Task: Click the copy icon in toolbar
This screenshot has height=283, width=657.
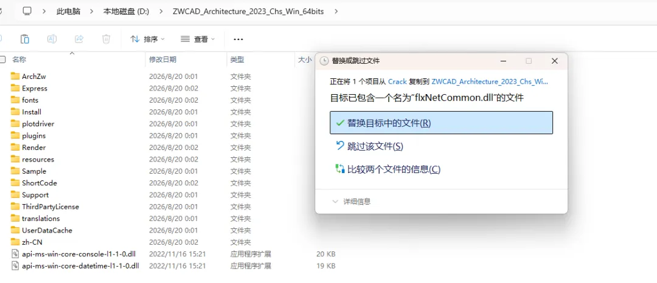Action: pos(25,39)
